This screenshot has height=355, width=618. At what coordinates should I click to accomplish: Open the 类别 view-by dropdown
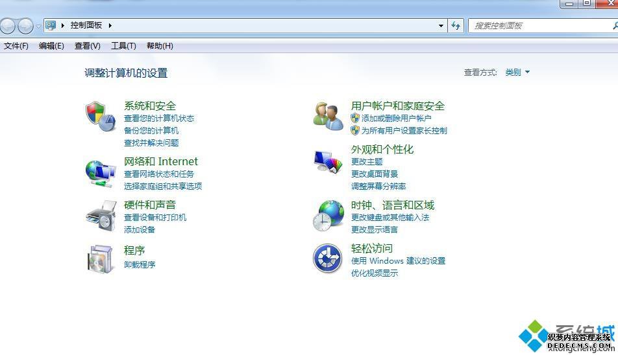(517, 73)
